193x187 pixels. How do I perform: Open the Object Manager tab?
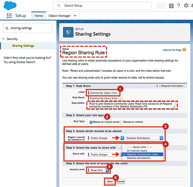(60, 16)
